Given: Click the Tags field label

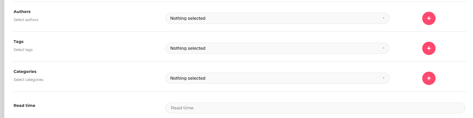Looking at the screenshot, I should (x=19, y=41).
